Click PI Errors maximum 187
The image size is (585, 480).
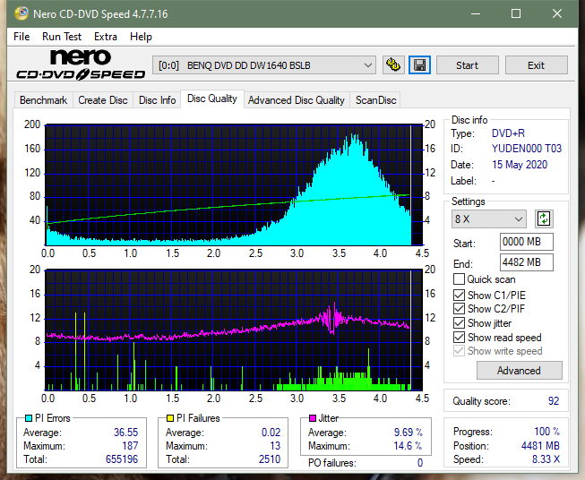point(130,446)
